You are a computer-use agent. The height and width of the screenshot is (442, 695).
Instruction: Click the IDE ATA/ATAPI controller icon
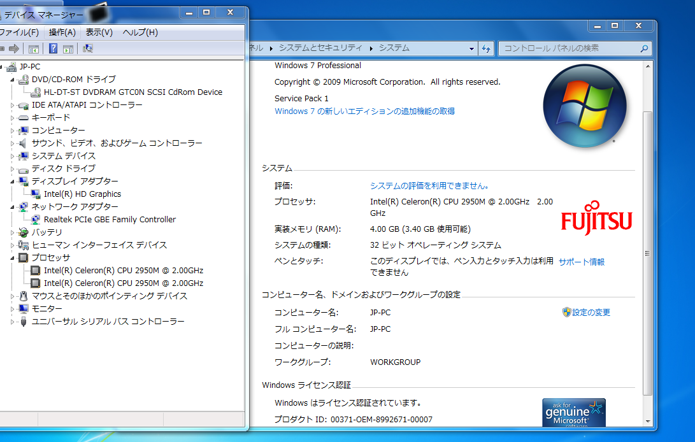24,105
